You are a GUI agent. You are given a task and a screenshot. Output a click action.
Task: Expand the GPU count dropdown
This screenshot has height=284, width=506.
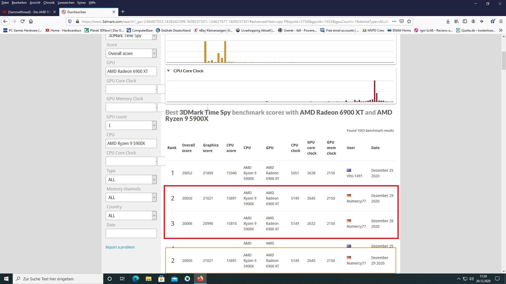click(x=131, y=125)
